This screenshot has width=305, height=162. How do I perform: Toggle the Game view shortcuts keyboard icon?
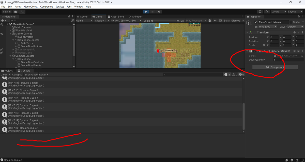(x=220, y=21)
